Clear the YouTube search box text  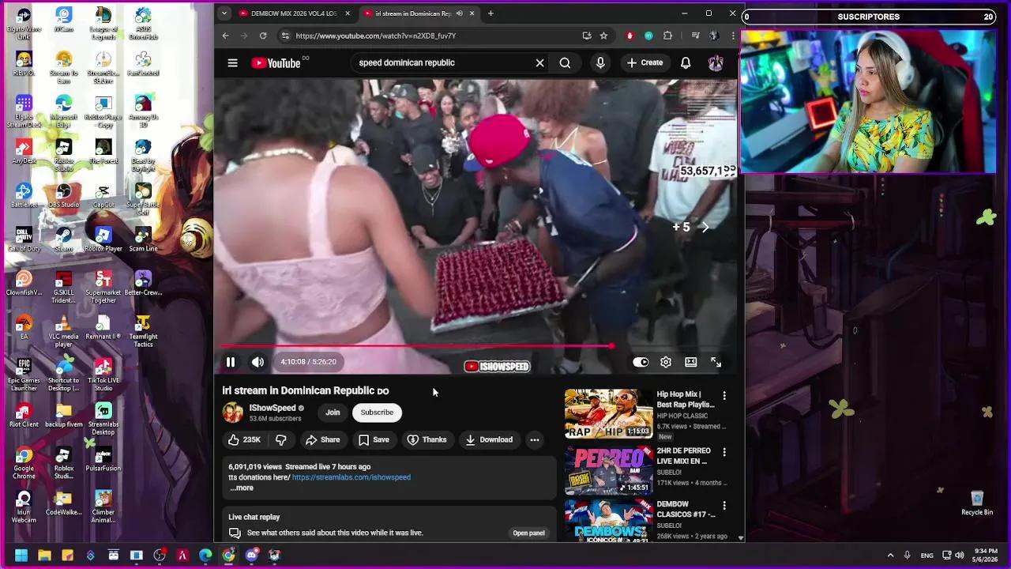(x=539, y=62)
